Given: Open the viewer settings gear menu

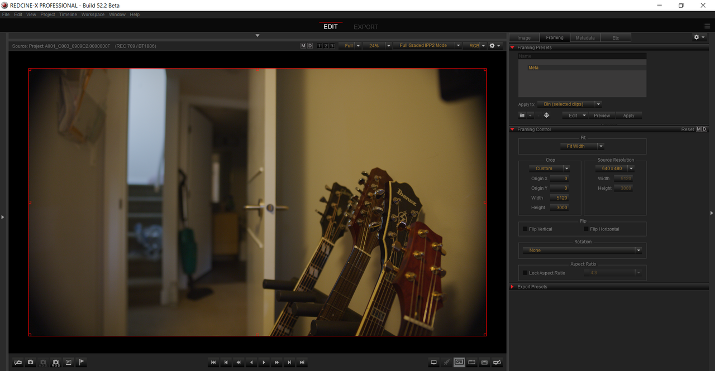Looking at the screenshot, I should tap(494, 46).
